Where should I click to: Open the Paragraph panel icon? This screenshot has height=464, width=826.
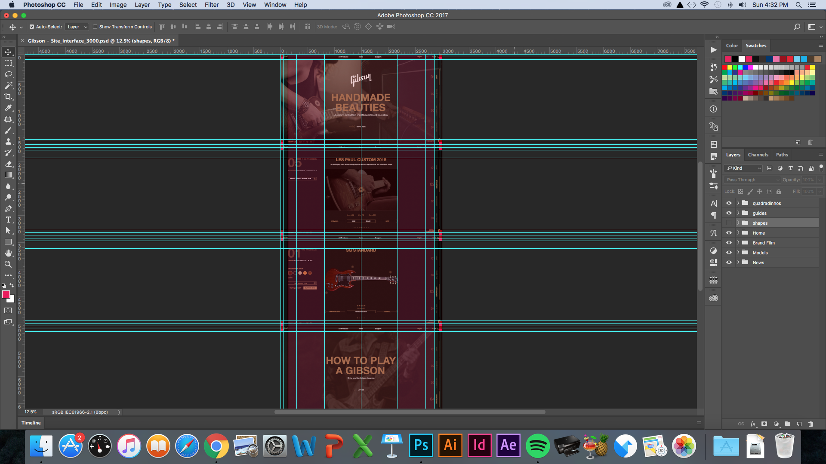tap(713, 215)
